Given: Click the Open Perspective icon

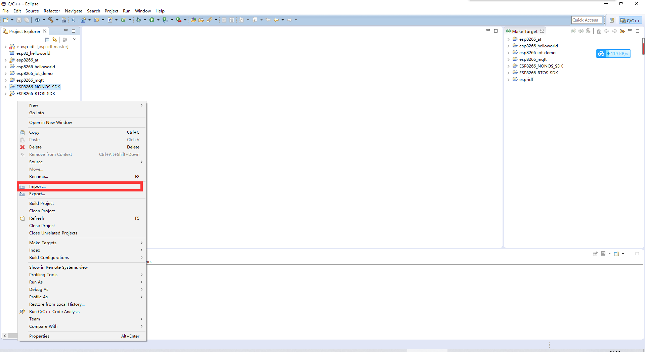Looking at the screenshot, I should [x=612, y=20].
